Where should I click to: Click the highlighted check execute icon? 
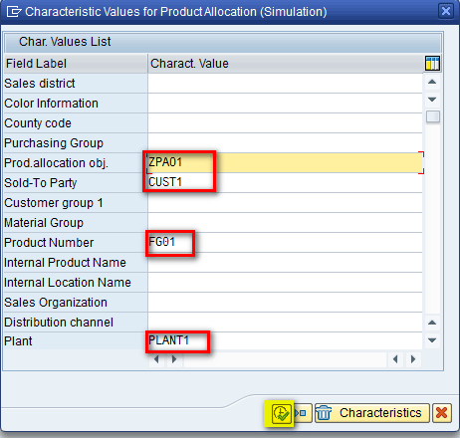point(281,413)
